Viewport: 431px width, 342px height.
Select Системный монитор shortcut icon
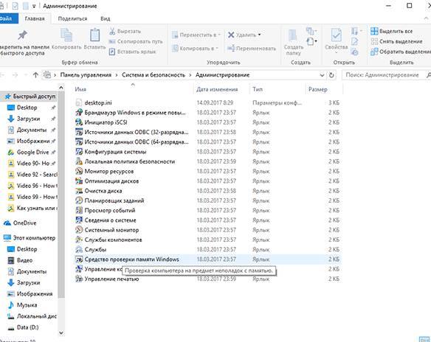pos(79,230)
